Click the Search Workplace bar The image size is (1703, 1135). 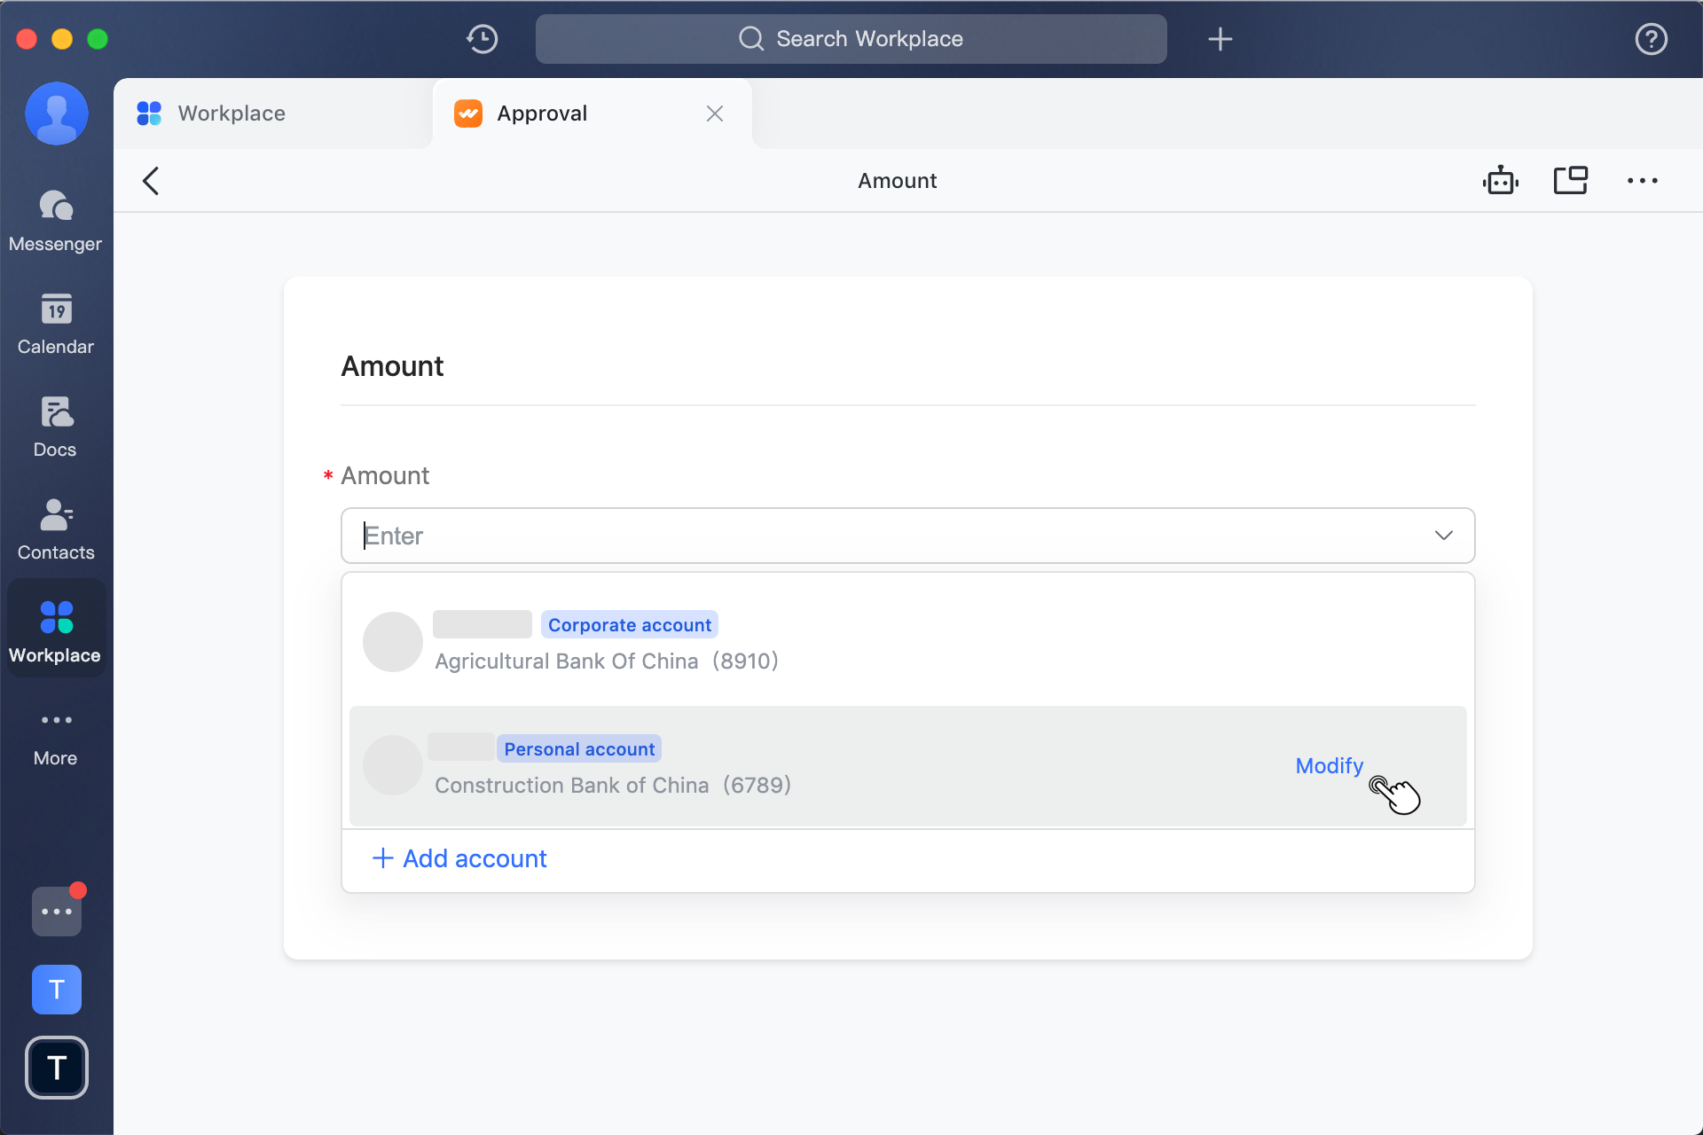click(851, 38)
